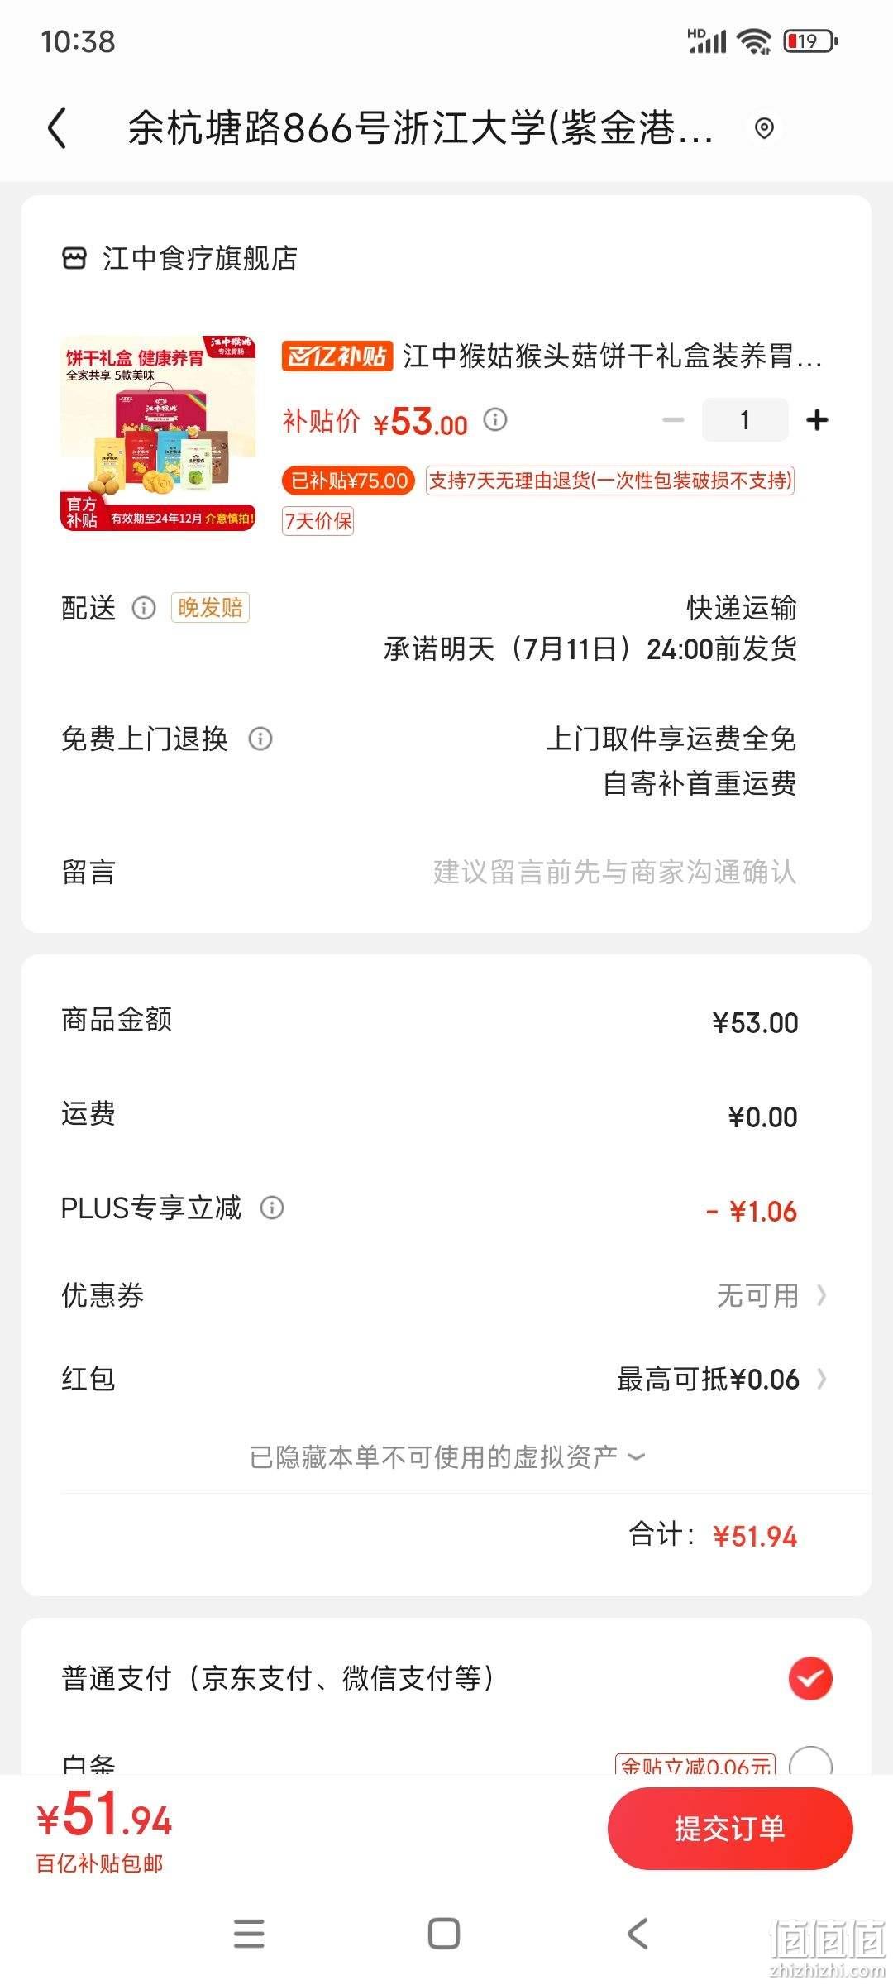Viewport: 893px width, 1985px height.
Task: Open 红包 red packet selection
Action: click(445, 1379)
